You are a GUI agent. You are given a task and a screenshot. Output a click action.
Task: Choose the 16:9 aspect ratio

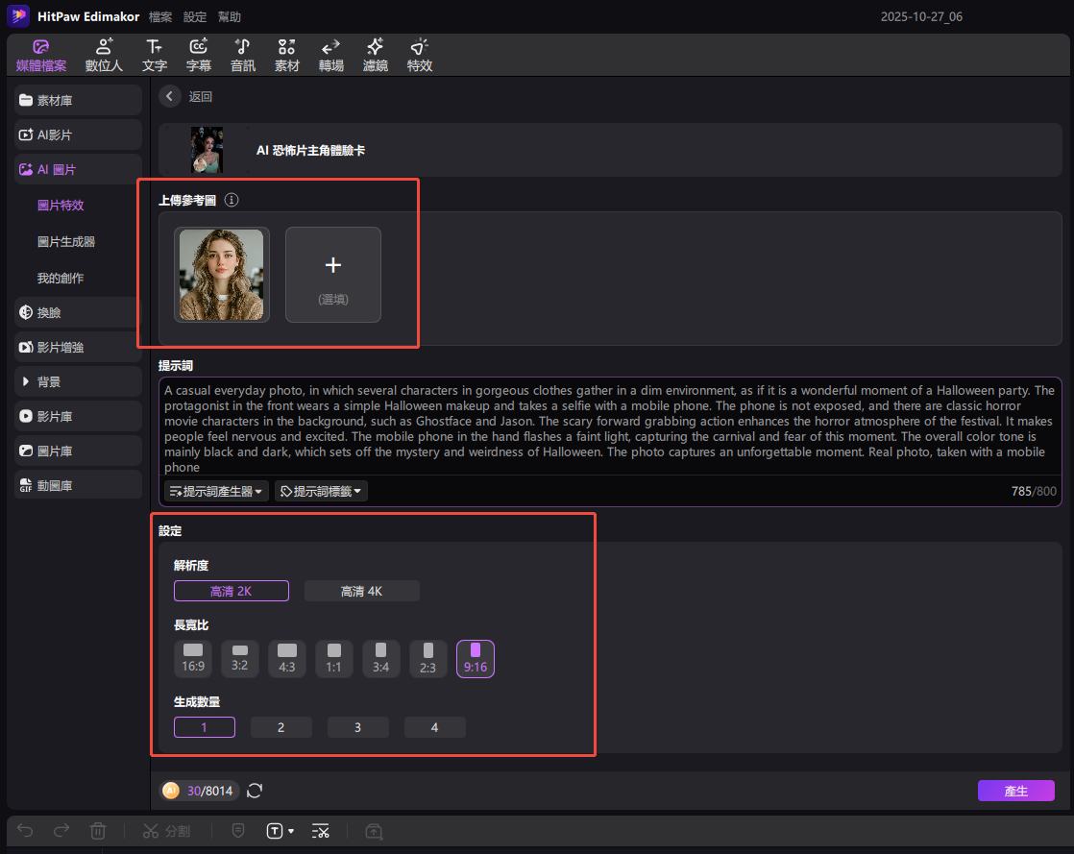point(193,659)
